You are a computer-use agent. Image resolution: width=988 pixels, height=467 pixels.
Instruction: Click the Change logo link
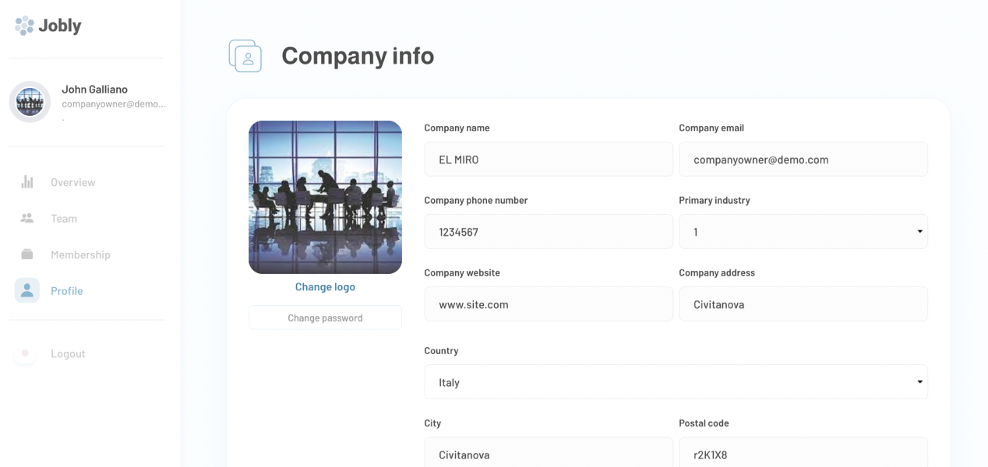tap(325, 286)
